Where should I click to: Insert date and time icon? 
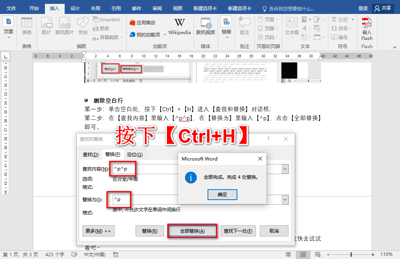click(317, 28)
